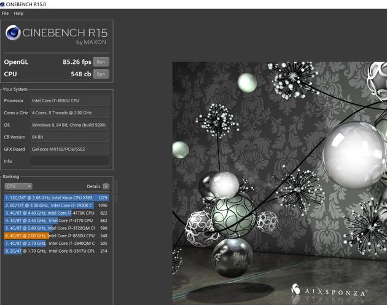Click the GFX Board GeForce MX150 field
Screen dimensions: 387x305
pos(69,149)
